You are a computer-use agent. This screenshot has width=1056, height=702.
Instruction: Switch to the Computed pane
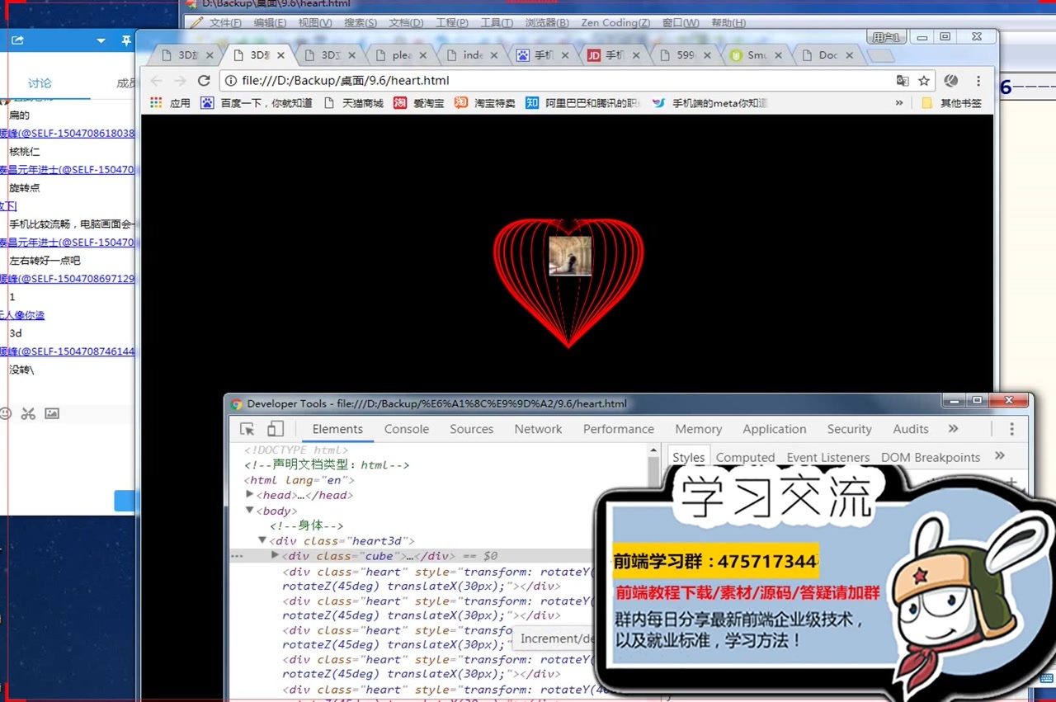click(745, 457)
